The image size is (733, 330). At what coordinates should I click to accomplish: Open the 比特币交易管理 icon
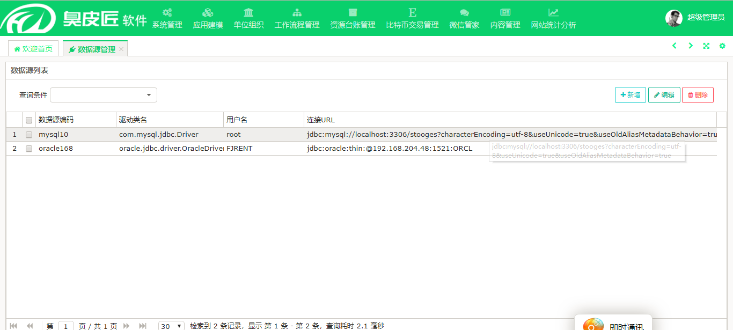(x=412, y=12)
